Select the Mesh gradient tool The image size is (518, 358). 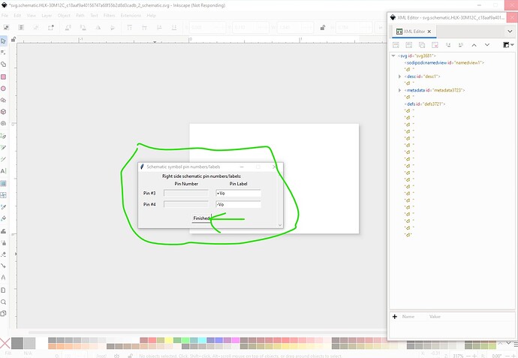tap(3, 195)
